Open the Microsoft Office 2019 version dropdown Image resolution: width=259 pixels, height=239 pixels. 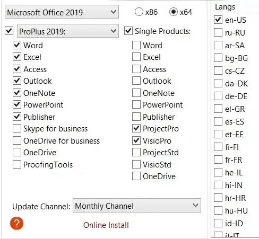[62, 12]
